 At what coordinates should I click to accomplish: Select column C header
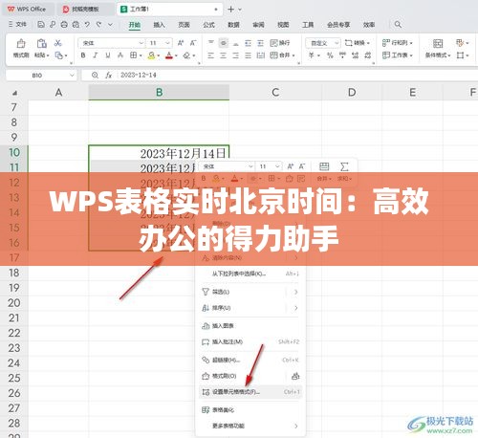pyautogui.click(x=275, y=93)
